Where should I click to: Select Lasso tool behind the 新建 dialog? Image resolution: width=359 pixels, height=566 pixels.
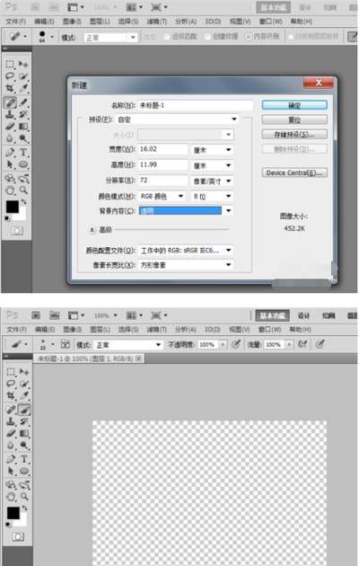pos(10,76)
